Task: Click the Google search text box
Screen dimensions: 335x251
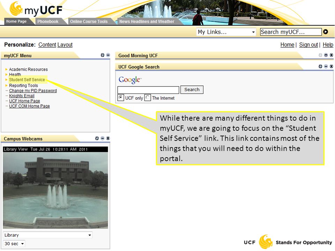Action: click(x=148, y=90)
